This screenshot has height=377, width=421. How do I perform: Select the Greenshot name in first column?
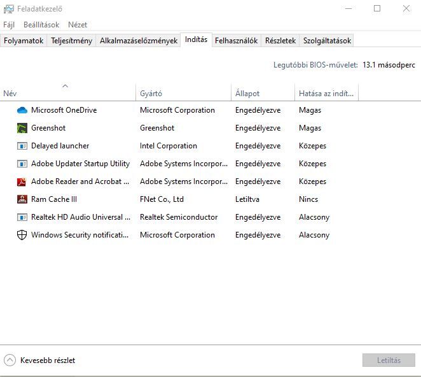tap(48, 128)
